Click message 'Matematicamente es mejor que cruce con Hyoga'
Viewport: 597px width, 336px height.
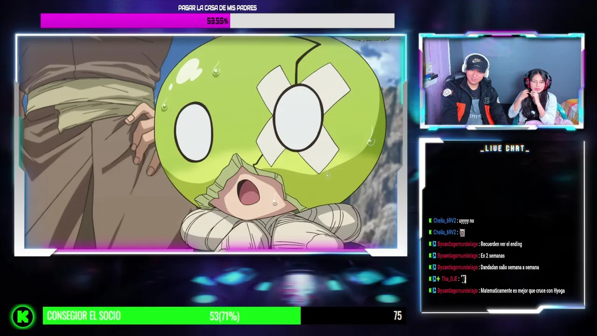pyautogui.click(x=523, y=291)
